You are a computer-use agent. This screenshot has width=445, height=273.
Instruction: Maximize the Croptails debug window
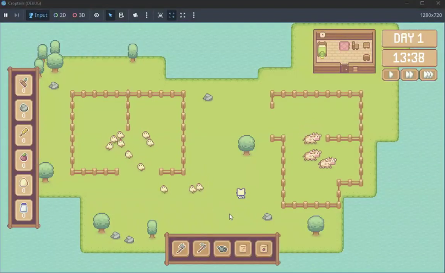pyautogui.click(x=422, y=3)
